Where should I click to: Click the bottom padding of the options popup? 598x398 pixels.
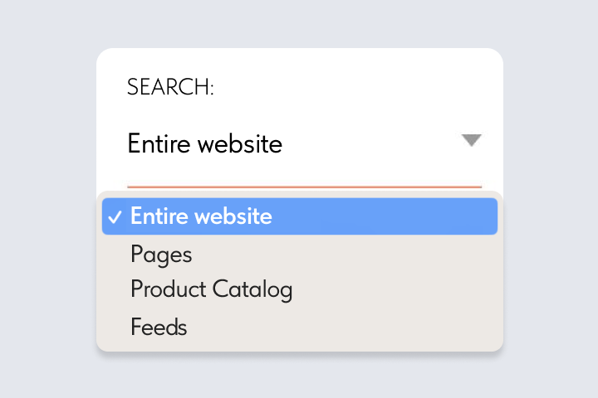pyautogui.click(x=300, y=346)
